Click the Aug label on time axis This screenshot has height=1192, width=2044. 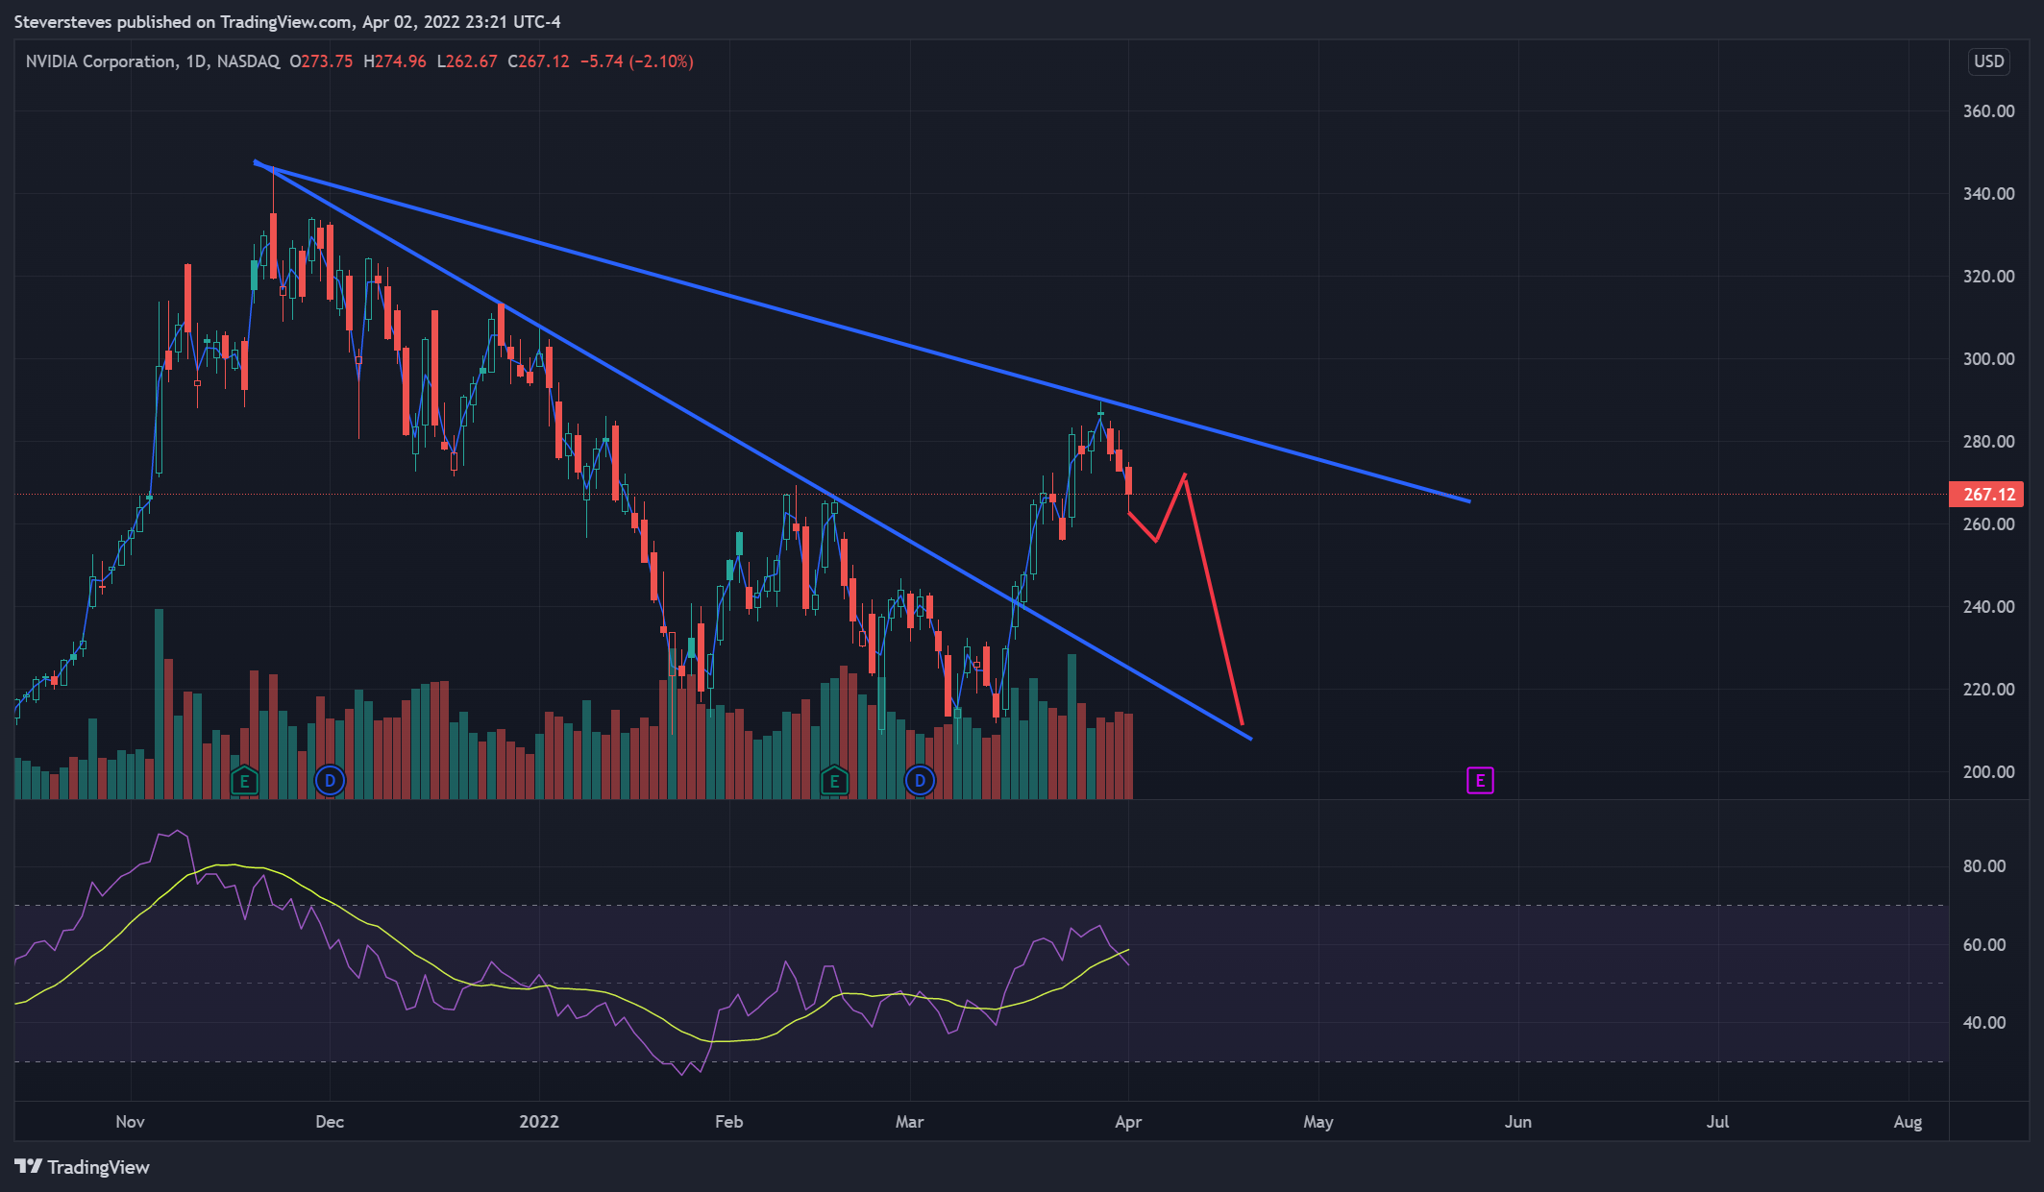click(1908, 1122)
